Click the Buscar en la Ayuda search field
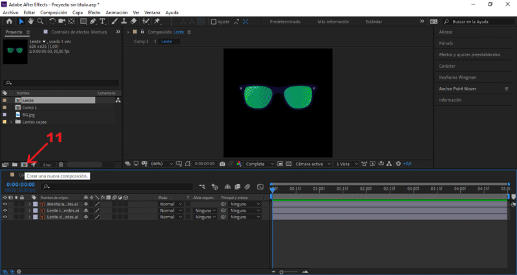 point(480,21)
